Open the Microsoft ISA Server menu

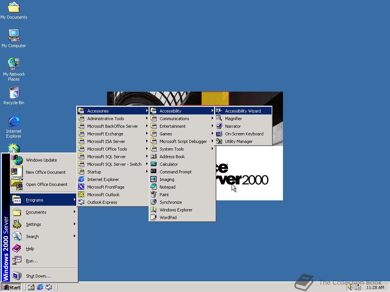pos(113,141)
